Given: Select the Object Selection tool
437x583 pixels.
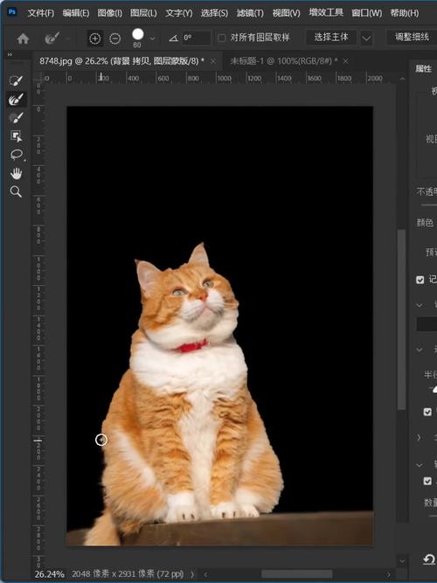Looking at the screenshot, I should click(x=16, y=136).
